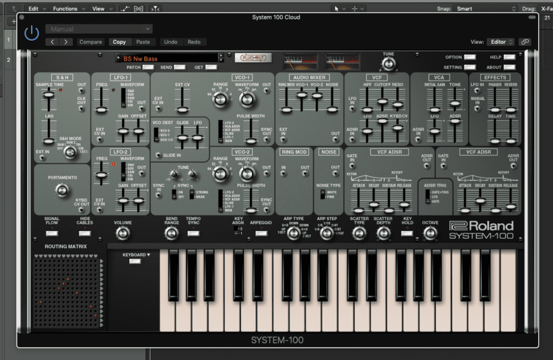This screenshot has height=360, width=553.
Task: Click the VCO-2 RANGE knob
Action: pyautogui.click(x=220, y=174)
